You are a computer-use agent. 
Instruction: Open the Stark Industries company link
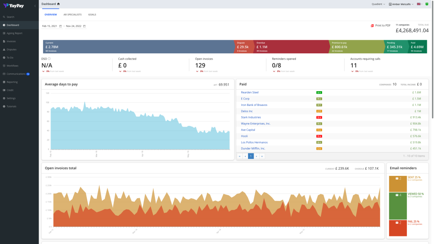click(251, 117)
